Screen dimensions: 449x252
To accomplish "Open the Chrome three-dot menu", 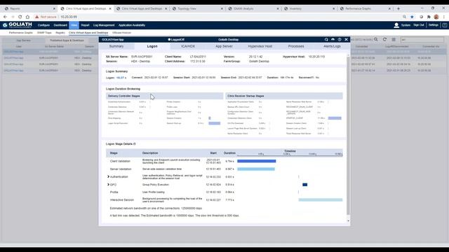I will (x=444, y=17).
